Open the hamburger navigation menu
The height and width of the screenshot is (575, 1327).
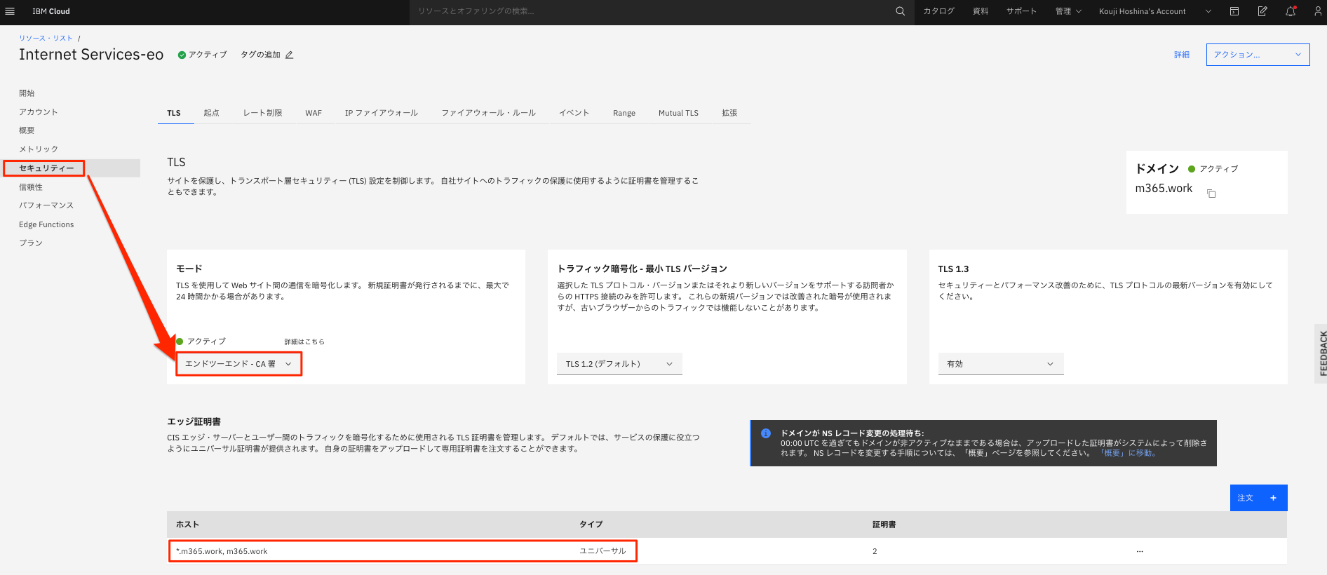tap(10, 11)
